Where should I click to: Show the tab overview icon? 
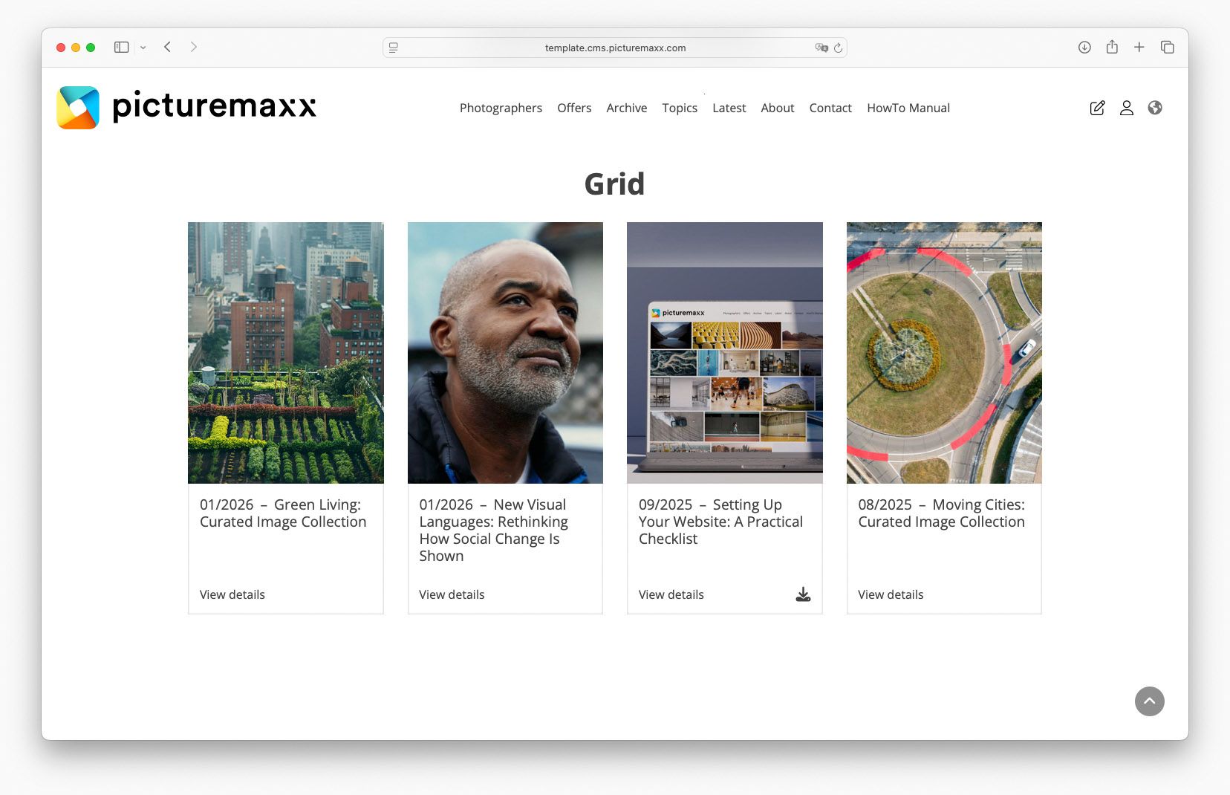[1166, 47]
